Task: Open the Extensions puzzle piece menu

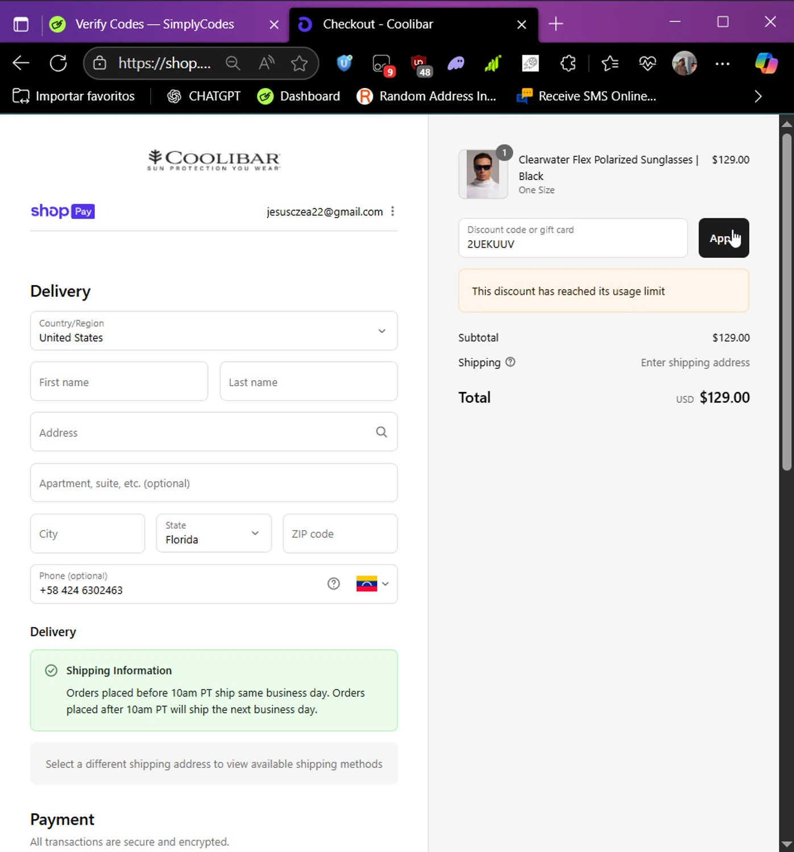Action: pos(568,63)
